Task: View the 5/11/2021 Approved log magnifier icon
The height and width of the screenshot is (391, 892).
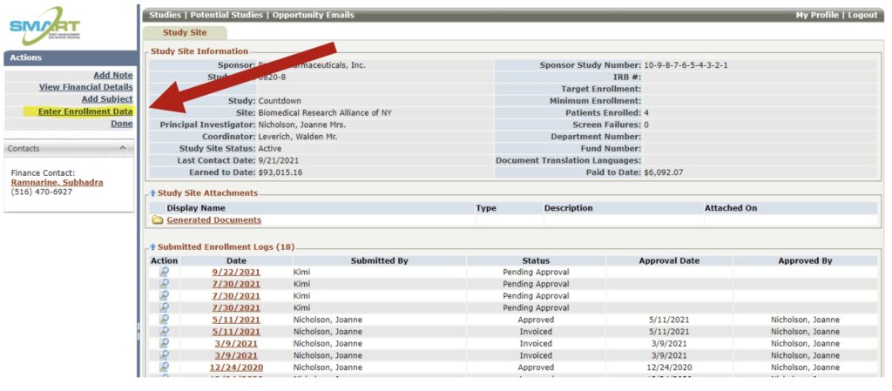Action: point(164,320)
